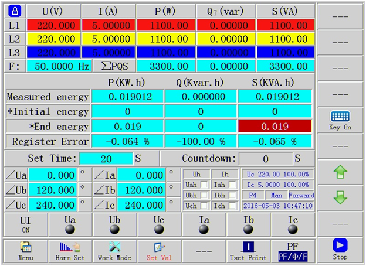366x266 pixels.
Task: Toggle the PF/Φ/F selector
Action: pyautogui.click(x=293, y=251)
